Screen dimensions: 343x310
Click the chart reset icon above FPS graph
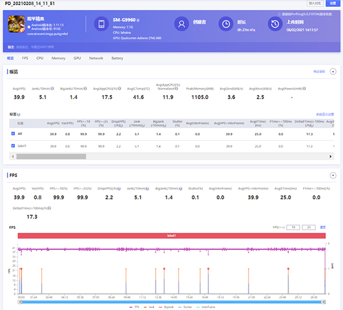[x=322, y=227]
